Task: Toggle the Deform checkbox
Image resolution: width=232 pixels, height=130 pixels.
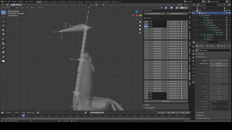Action: (x=198, y=116)
